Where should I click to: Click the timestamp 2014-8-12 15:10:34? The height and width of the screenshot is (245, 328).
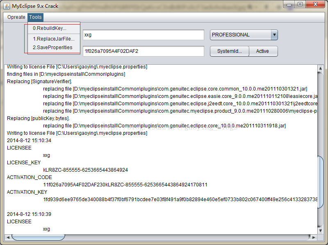[29, 141]
